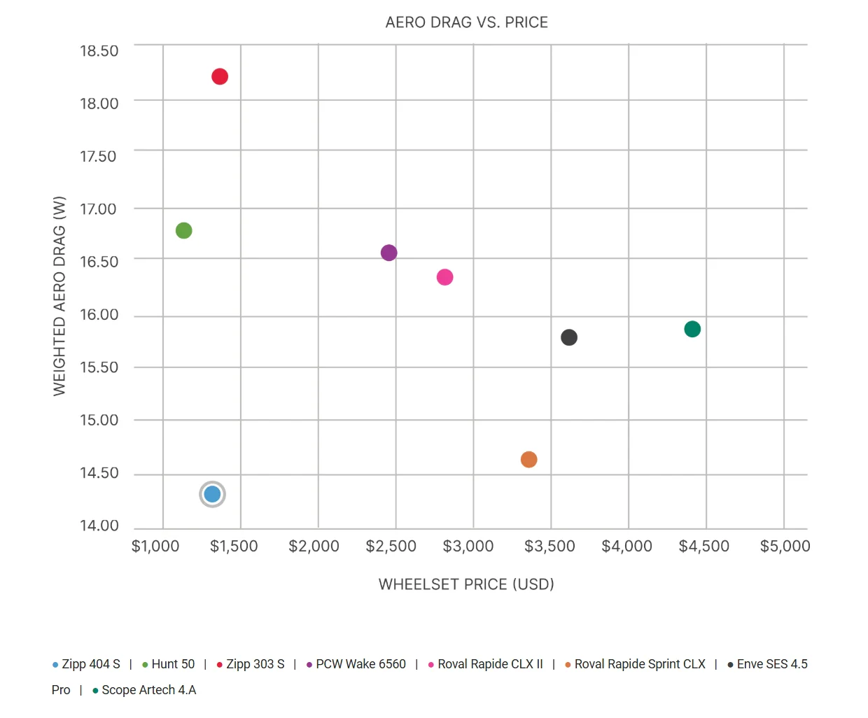Click the pink Roval Rapide CLX II point
Screen dimensions: 868x718
click(x=444, y=277)
